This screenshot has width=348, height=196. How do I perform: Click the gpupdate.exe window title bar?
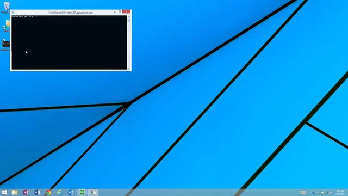(71, 13)
